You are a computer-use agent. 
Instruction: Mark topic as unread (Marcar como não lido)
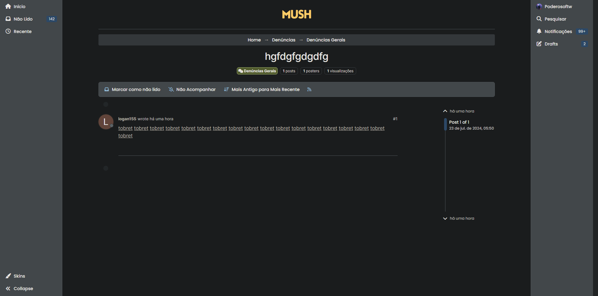pos(132,89)
